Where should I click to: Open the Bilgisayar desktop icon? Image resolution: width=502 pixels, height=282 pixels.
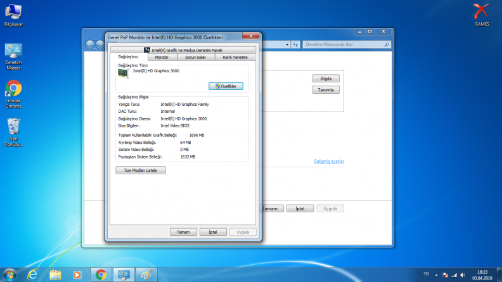(x=13, y=15)
